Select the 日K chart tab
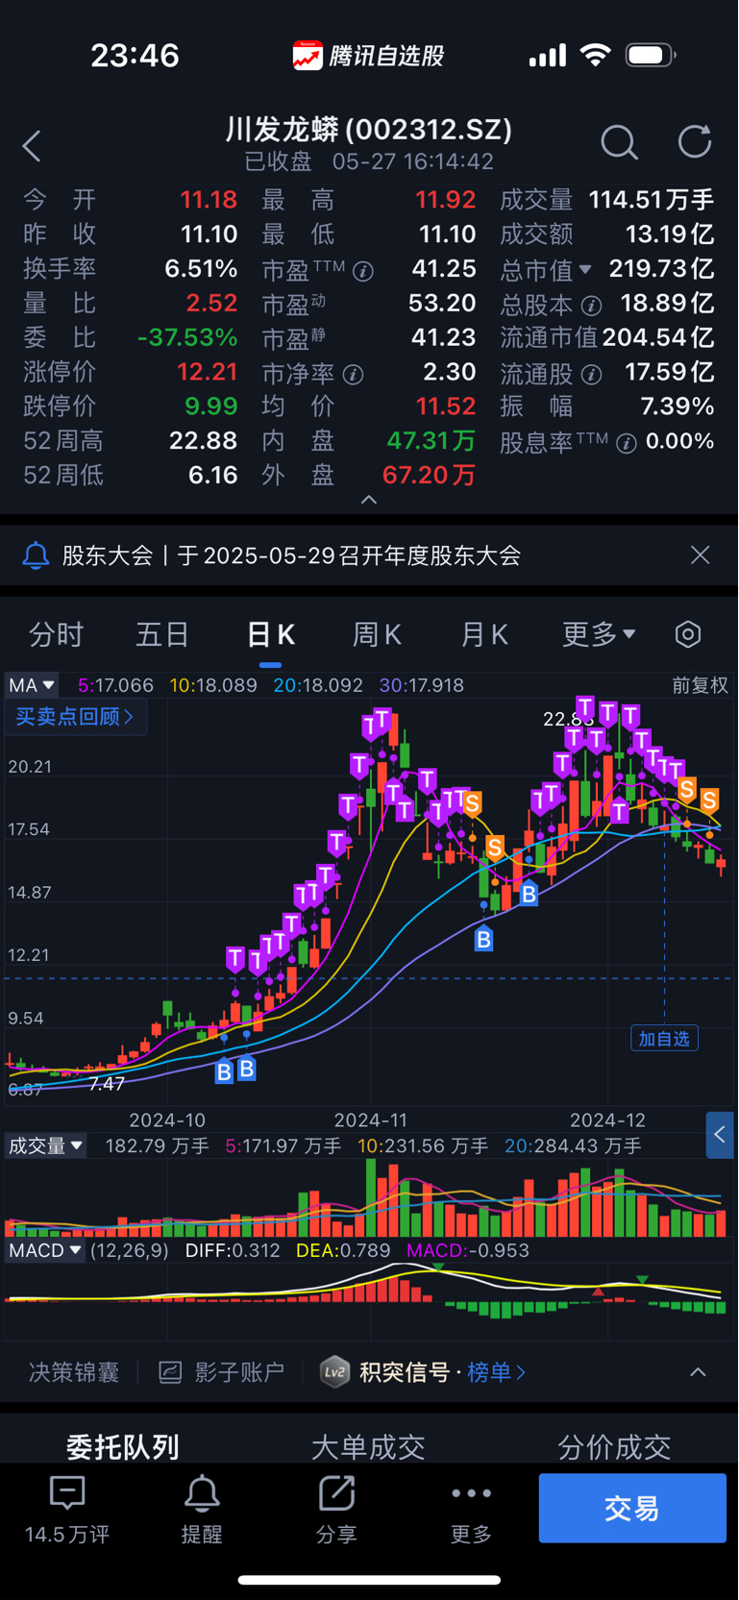This screenshot has height=1600, width=739. (271, 634)
